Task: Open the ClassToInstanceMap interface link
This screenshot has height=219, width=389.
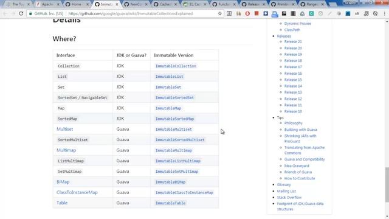Action: tap(77, 192)
